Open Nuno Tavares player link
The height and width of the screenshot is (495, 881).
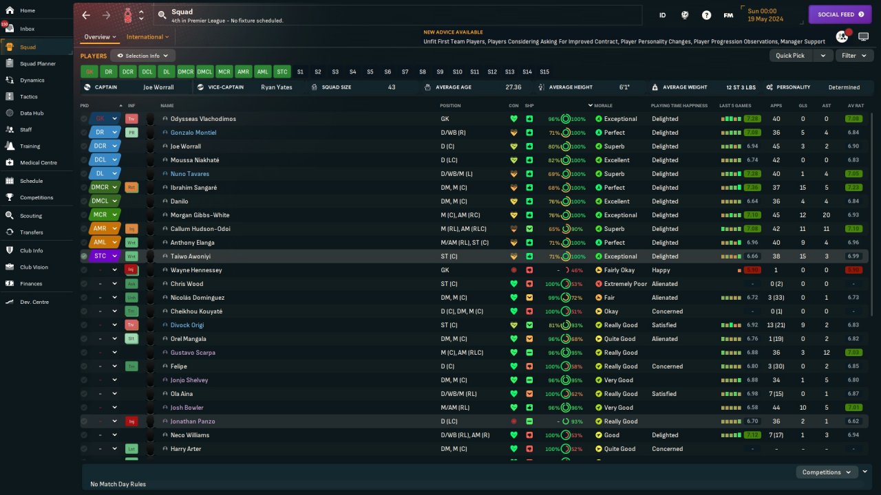[x=190, y=174]
